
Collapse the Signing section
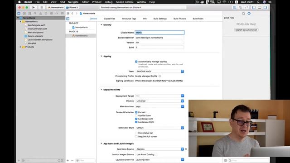[x=101, y=56]
